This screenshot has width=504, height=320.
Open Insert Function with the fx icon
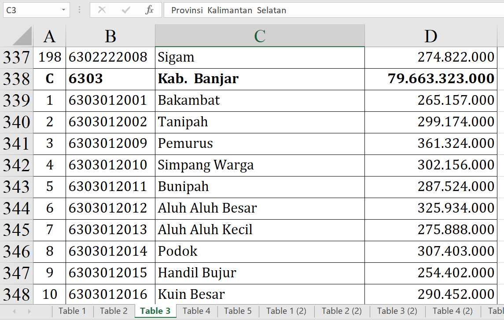click(149, 10)
